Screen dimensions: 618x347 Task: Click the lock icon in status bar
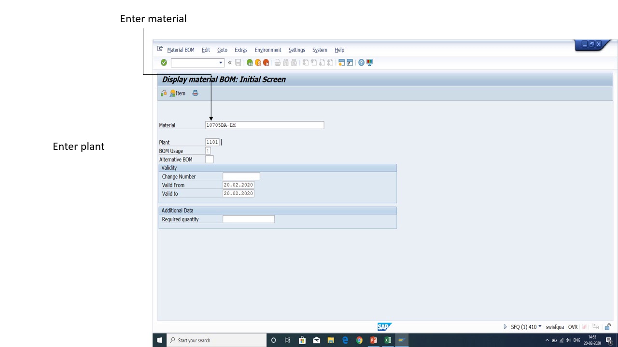click(x=607, y=327)
